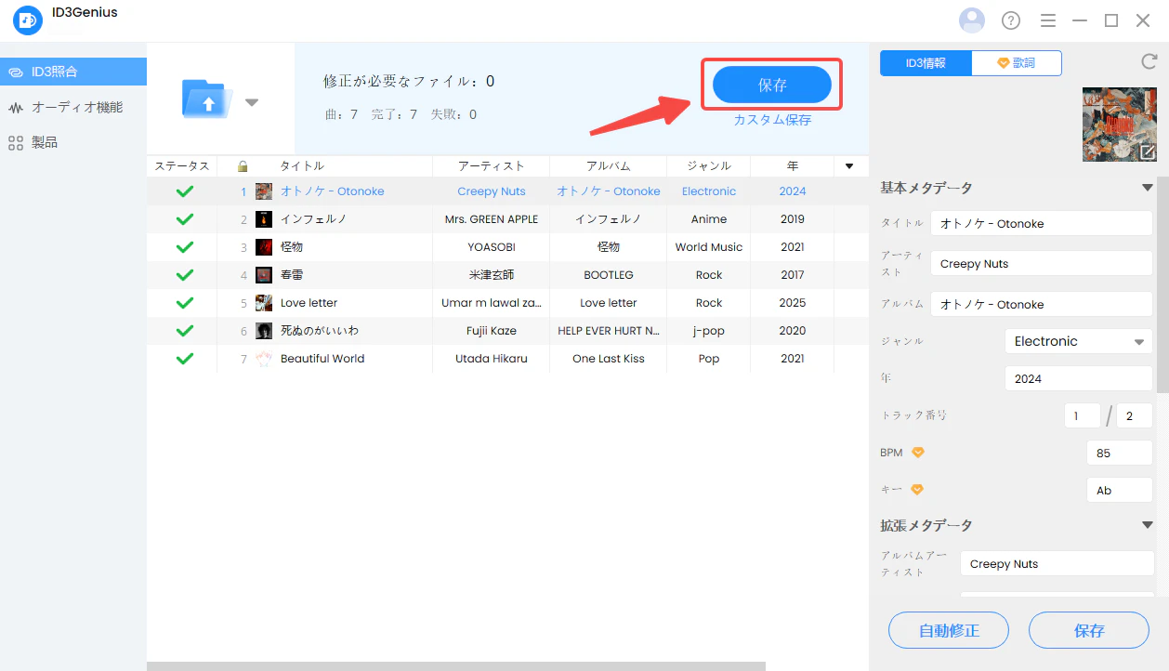Image resolution: width=1169 pixels, height=671 pixels.
Task: Edit the アルバム field in metadata panel
Action: [1042, 304]
